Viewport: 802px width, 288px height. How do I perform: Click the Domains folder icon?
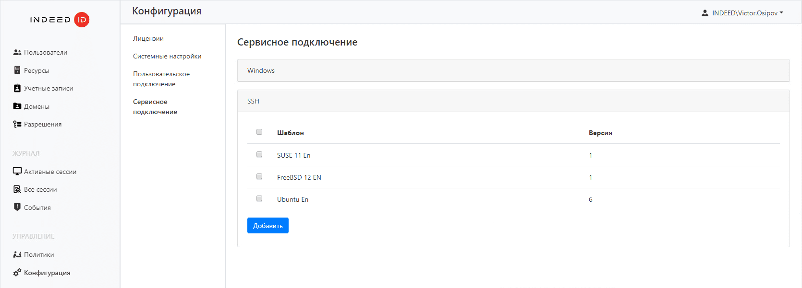17,106
